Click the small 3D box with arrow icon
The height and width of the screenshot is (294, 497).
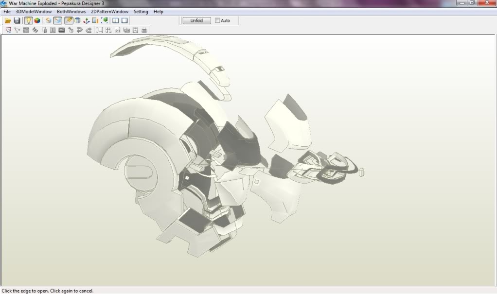click(71, 30)
